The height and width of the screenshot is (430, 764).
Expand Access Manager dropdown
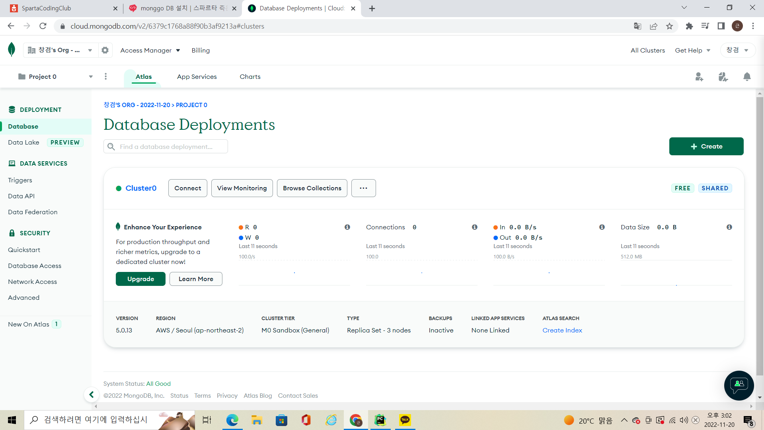coord(150,51)
